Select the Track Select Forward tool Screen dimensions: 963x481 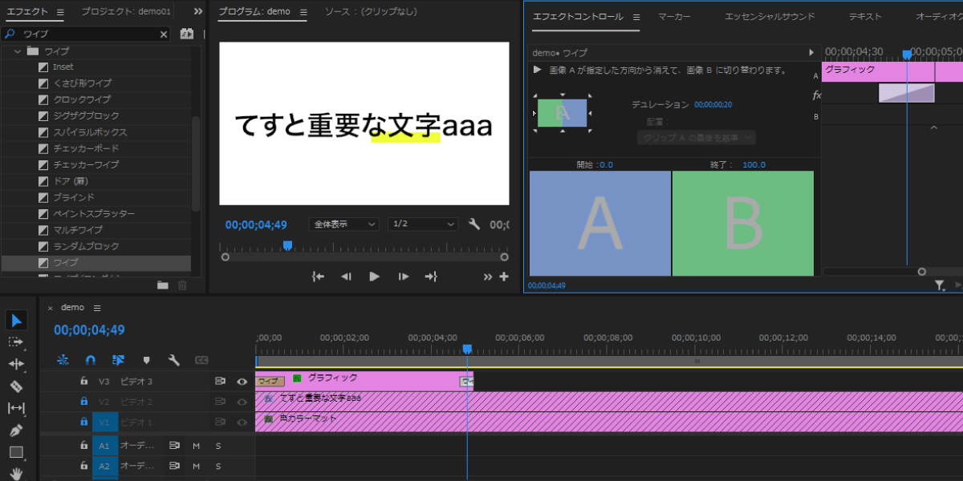pyautogui.click(x=16, y=342)
